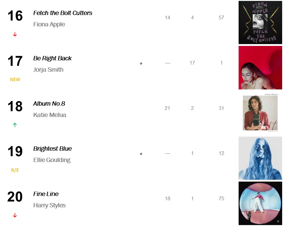Click the red down arrow under rank 16
The width and height of the screenshot is (284, 226).
click(15, 34)
